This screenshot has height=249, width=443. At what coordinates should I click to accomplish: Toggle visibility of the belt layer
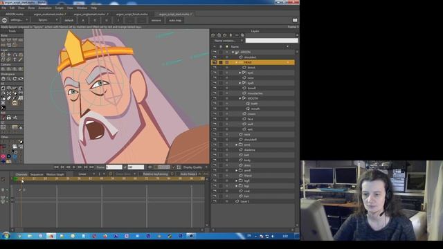[215, 155]
